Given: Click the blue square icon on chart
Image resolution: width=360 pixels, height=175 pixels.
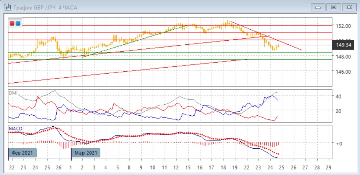Looking at the screenshot, I should pos(18,23).
